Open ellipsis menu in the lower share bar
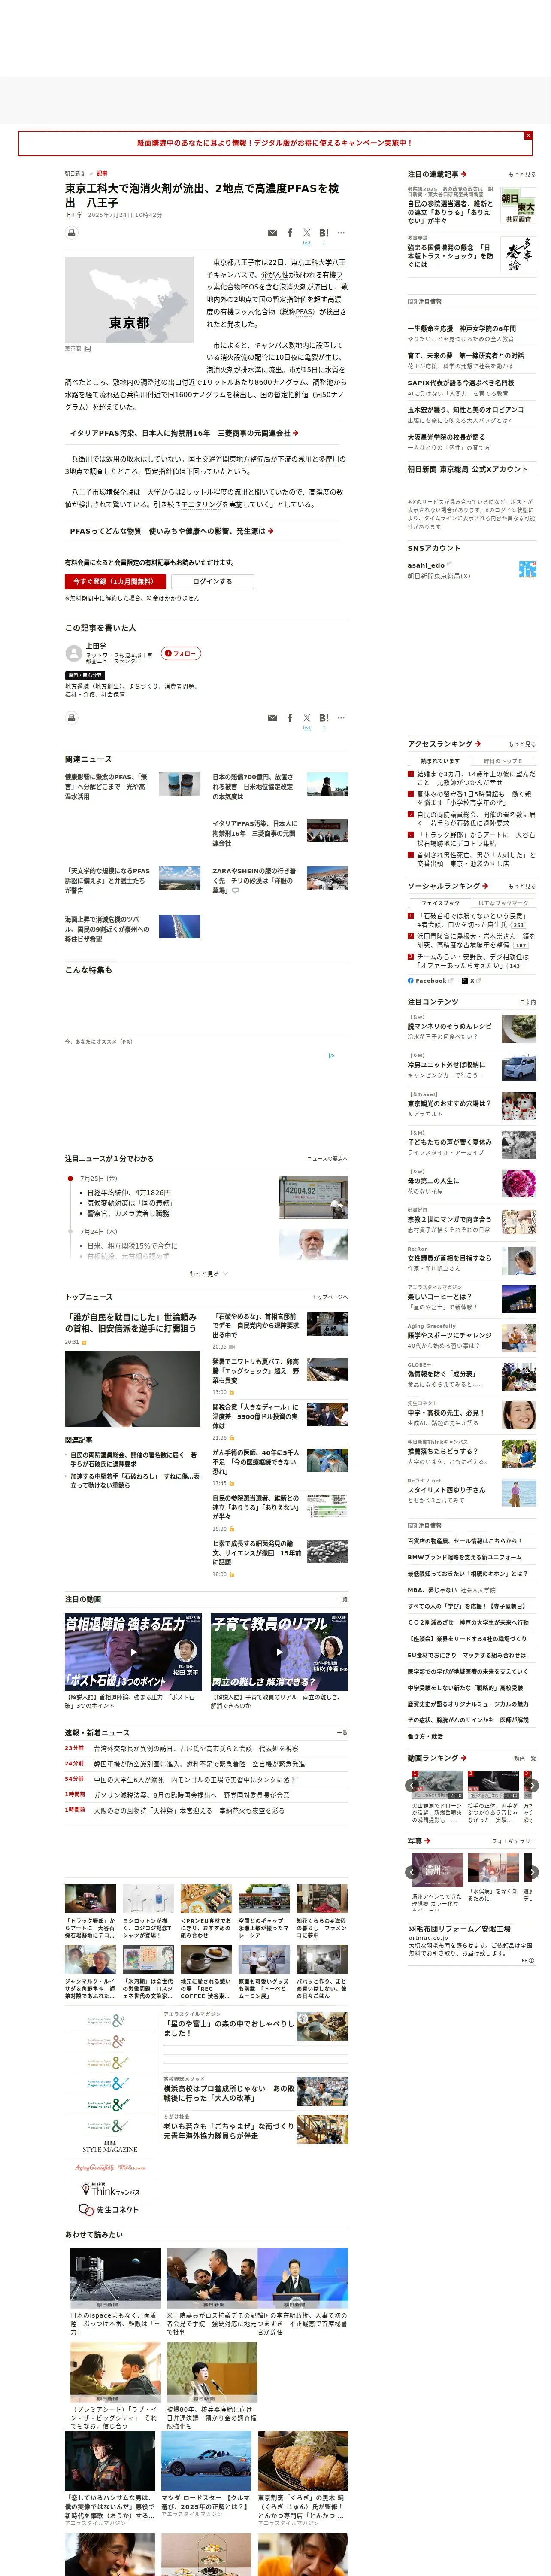Image resolution: width=551 pixels, height=2576 pixels. tap(341, 718)
